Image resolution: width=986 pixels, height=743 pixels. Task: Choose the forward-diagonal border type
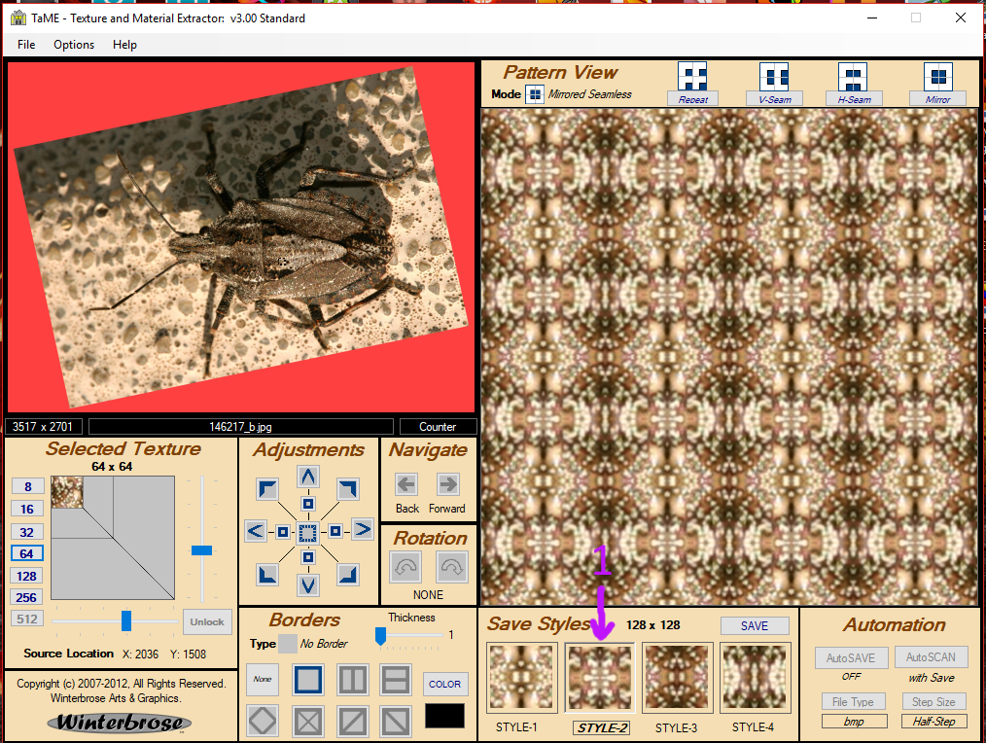(x=353, y=721)
